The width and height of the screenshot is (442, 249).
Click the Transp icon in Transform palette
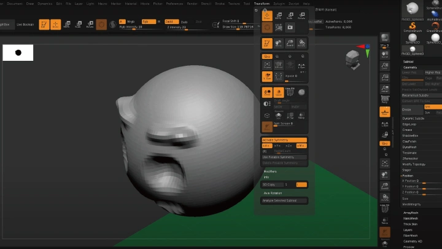point(301,115)
